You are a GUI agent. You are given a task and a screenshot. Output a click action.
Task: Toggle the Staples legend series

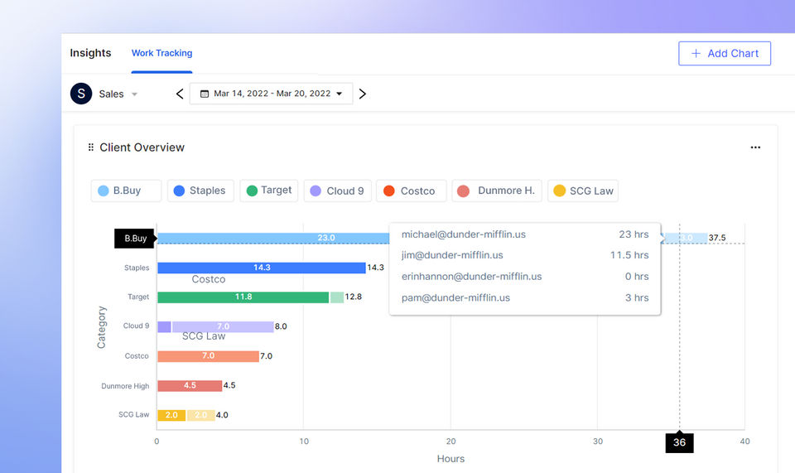200,191
